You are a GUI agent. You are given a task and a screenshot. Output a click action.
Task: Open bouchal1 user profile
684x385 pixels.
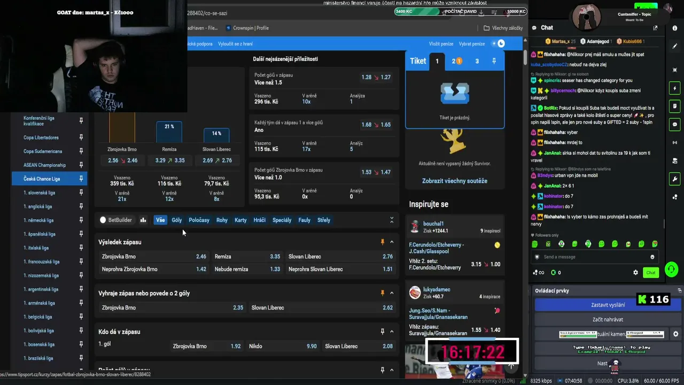[x=433, y=224]
